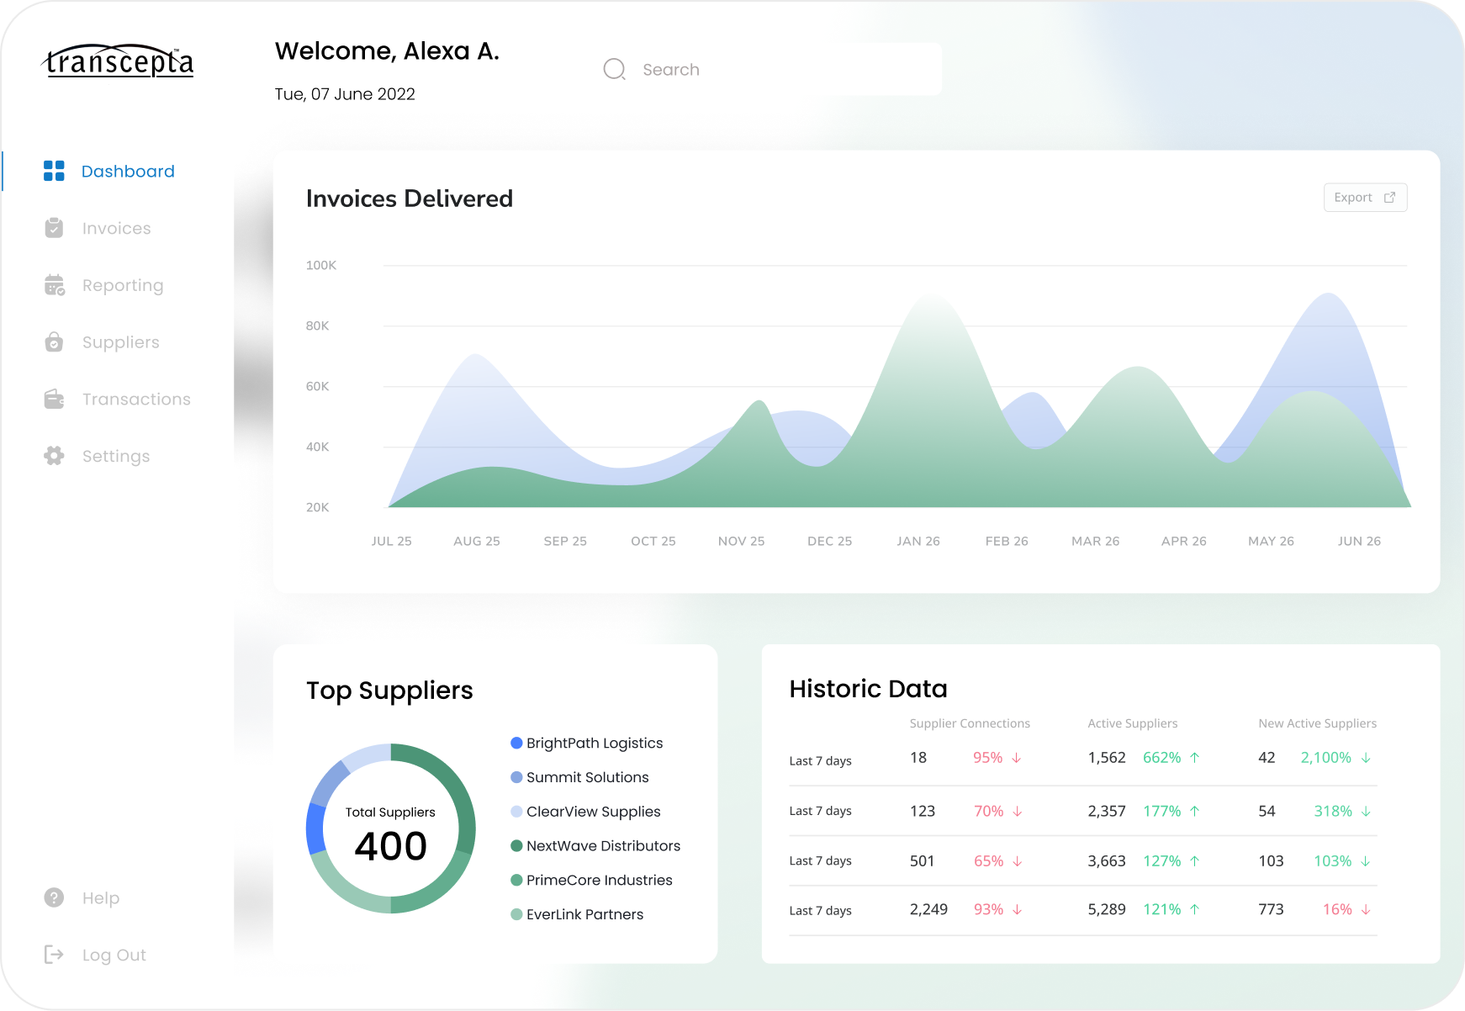
Task: Open the Settings gear icon
Action: click(x=54, y=456)
